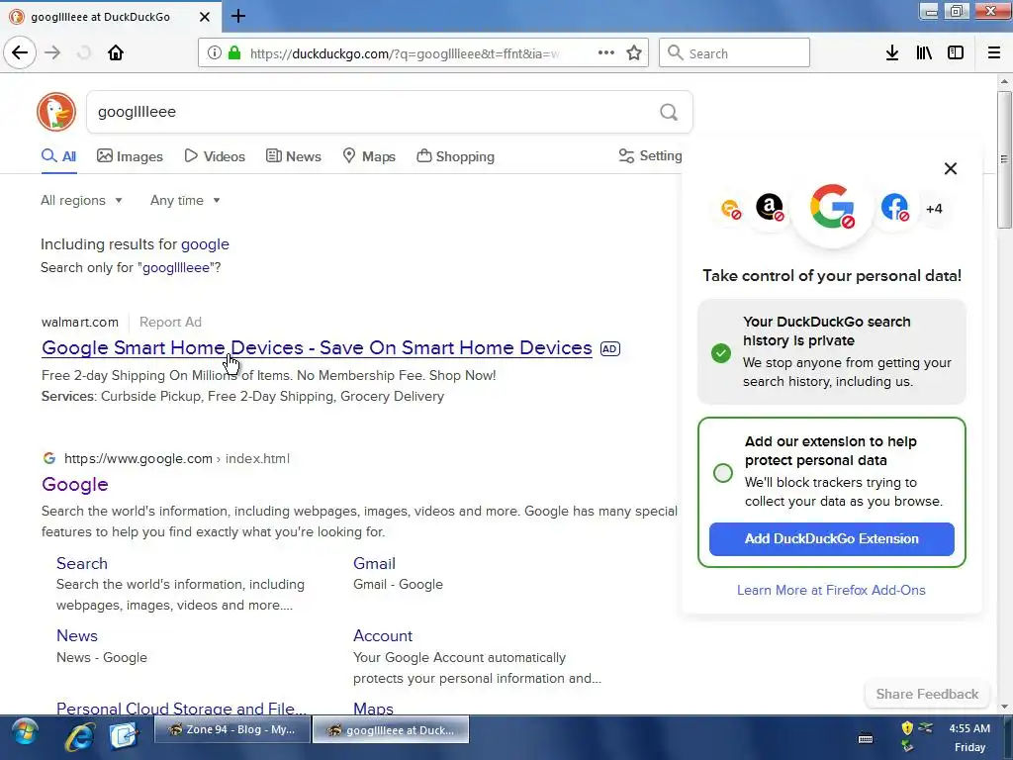Image resolution: width=1013 pixels, height=760 pixels.
Task: Open the Google result title link
Action: [x=75, y=485]
